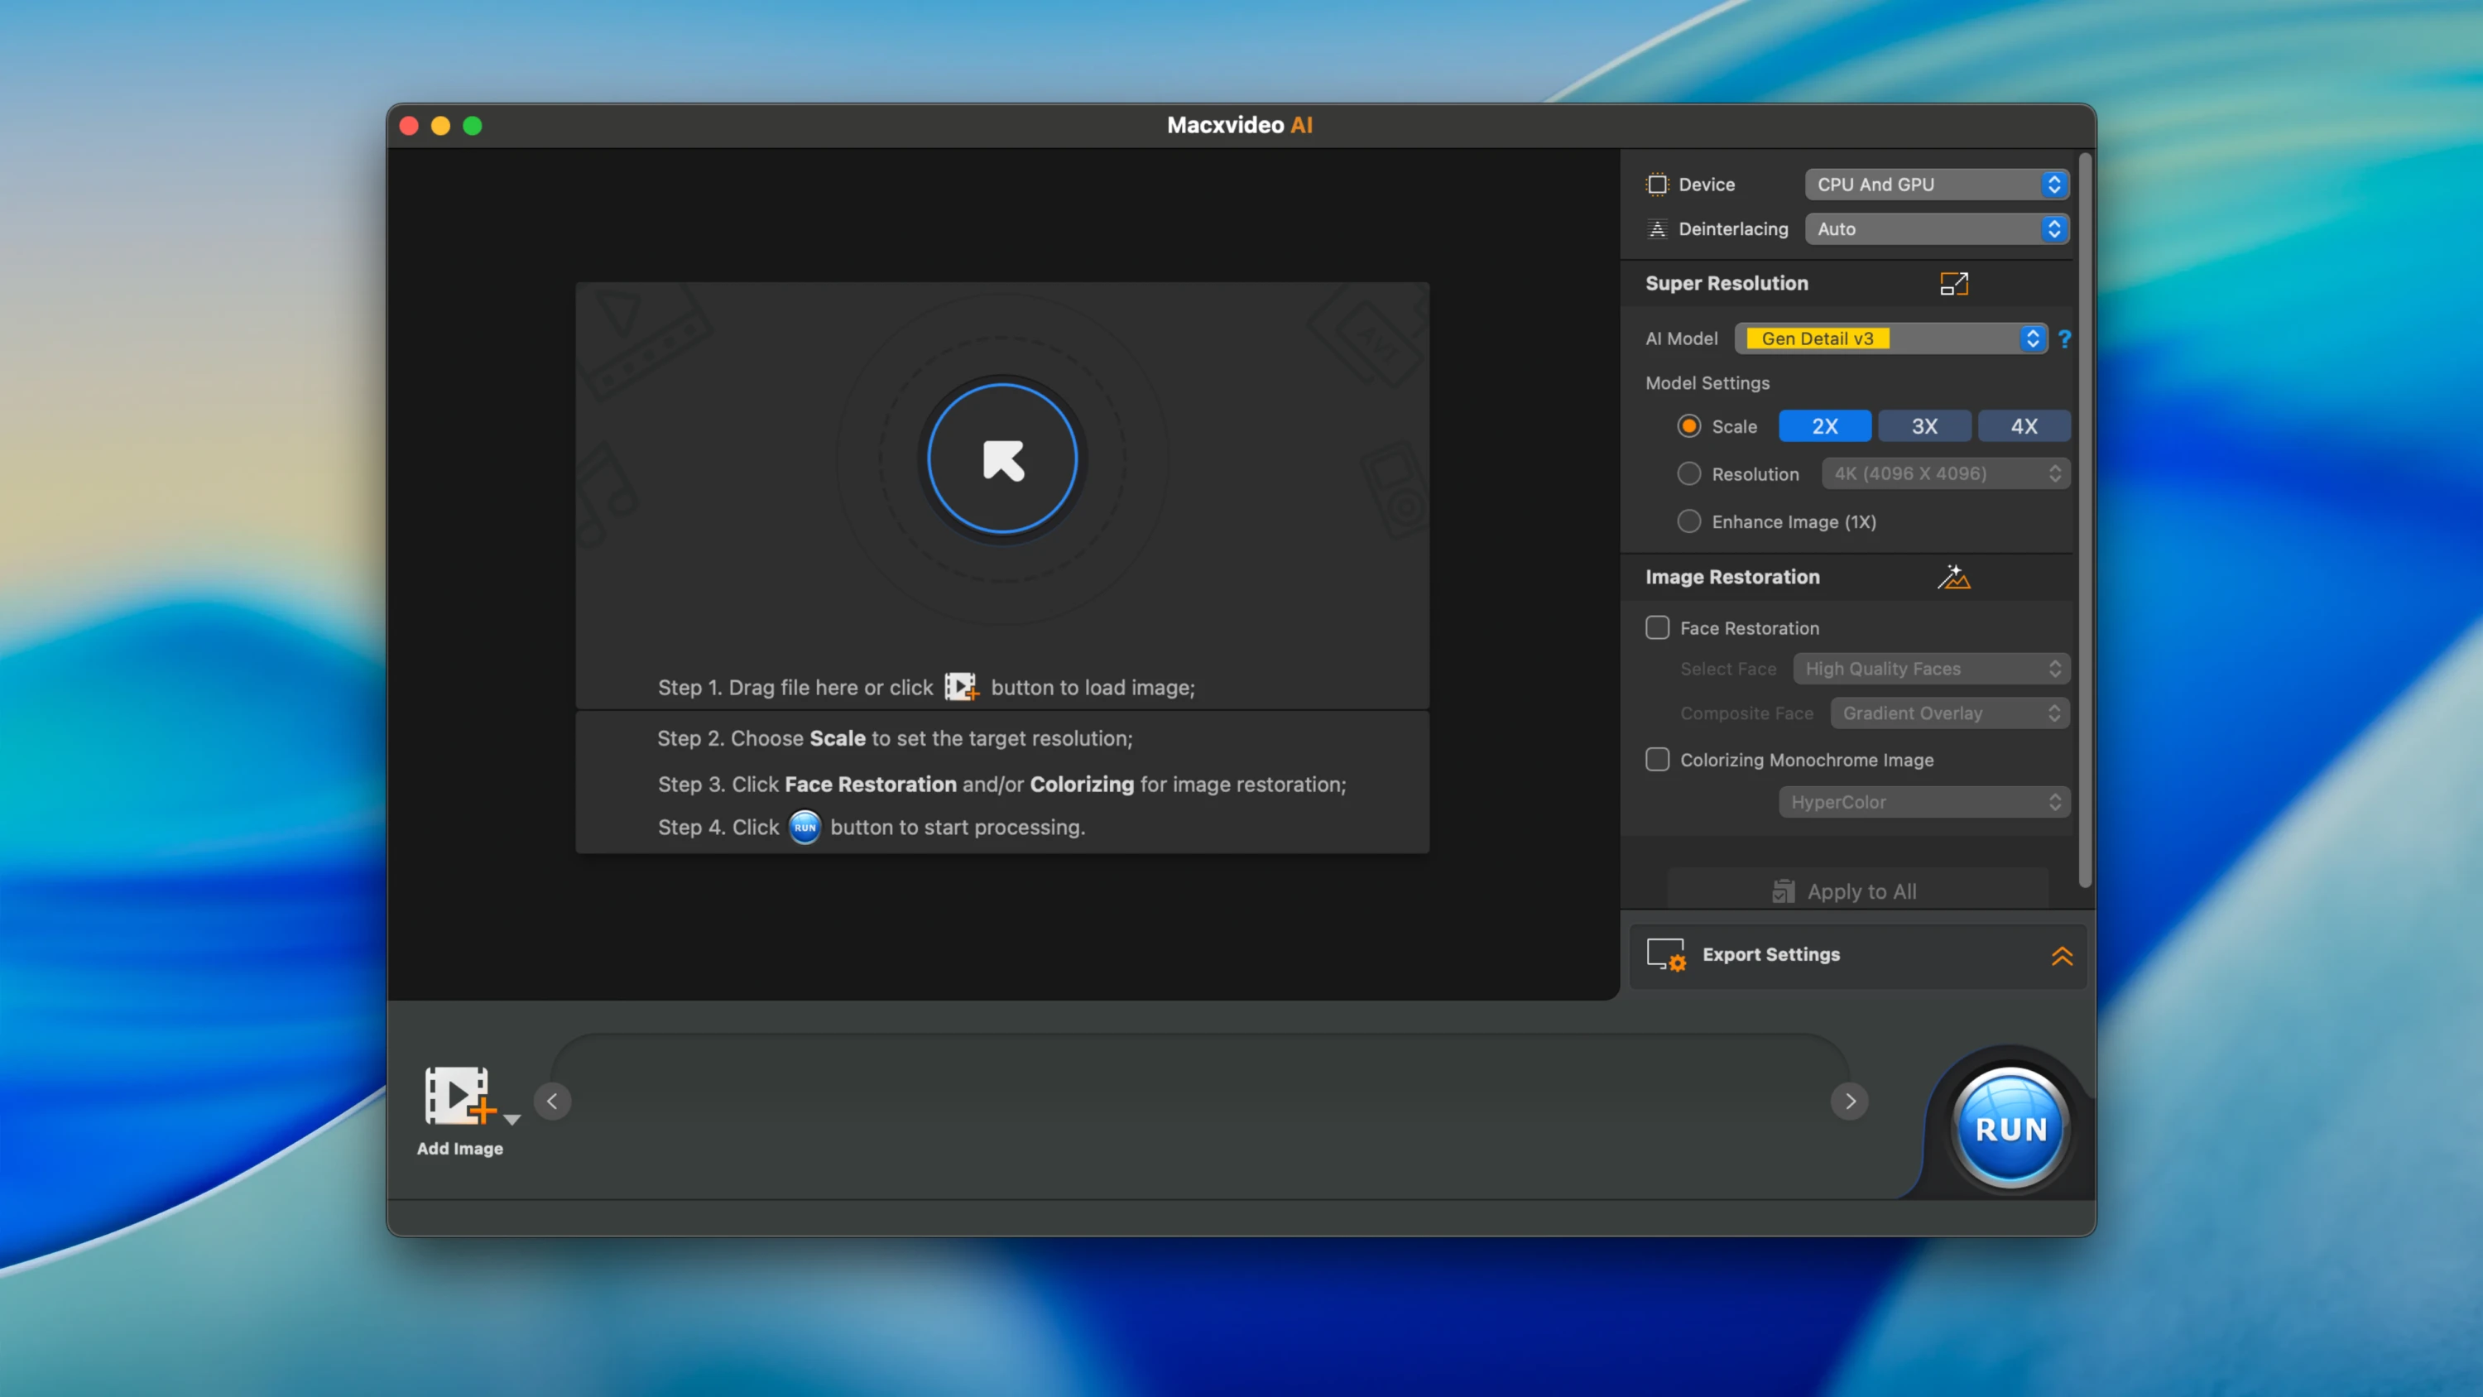
Task: Select the Enhance Image (1X) radio button
Action: click(x=1688, y=521)
